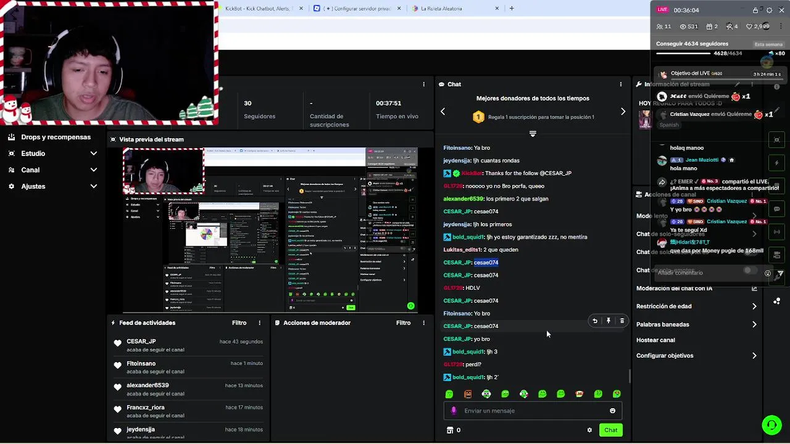790x444 pixels.
Task: Open chat settings gear
Action: point(589,430)
